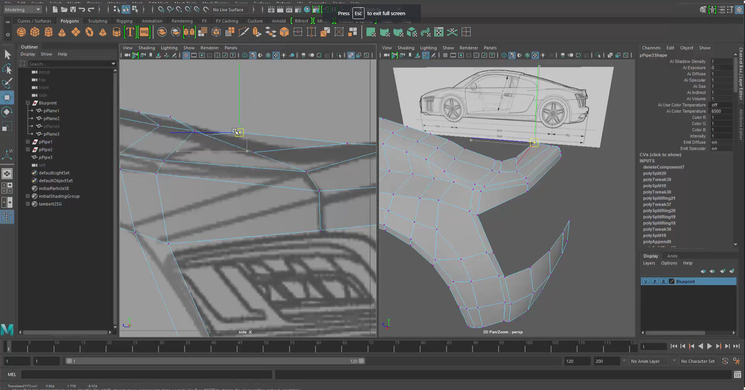The image size is (745, 390).
Task: Create a polygon cone from the shelf
Action: (62, 32)
